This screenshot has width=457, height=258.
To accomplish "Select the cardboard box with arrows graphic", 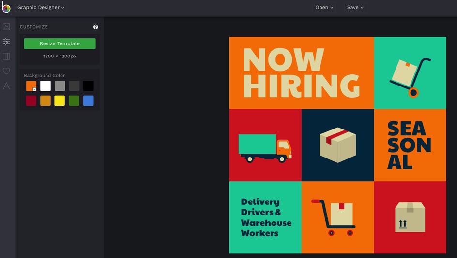I will (x=410, y=217).
